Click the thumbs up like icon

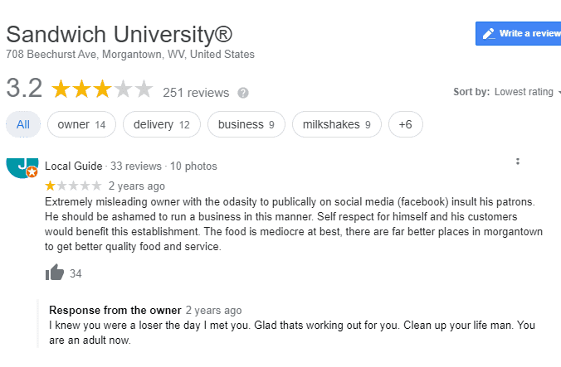click(x=55, y=273)
